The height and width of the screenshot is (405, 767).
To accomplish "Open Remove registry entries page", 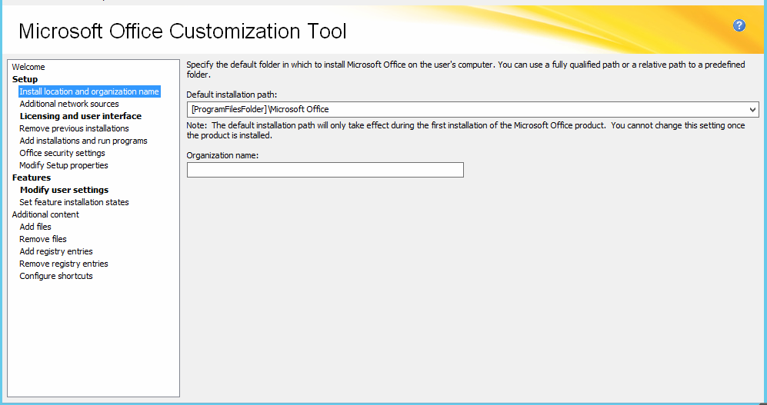I will (64, 264).
